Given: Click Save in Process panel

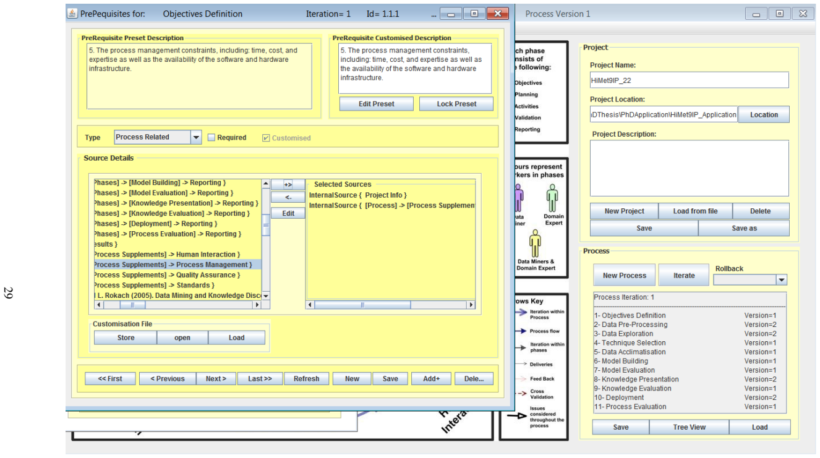Looking at the screenshot, I should pyautogui.click(x=620, y=427).
